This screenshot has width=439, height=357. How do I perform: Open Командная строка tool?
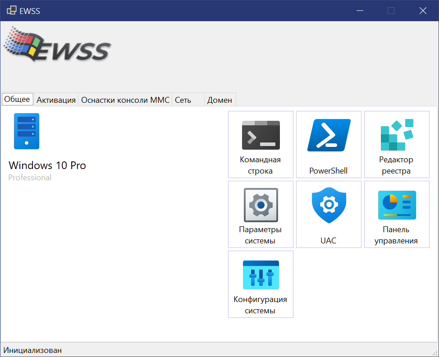point(261,144)
